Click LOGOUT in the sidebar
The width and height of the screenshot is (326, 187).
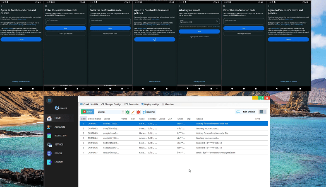coord(58,162)
